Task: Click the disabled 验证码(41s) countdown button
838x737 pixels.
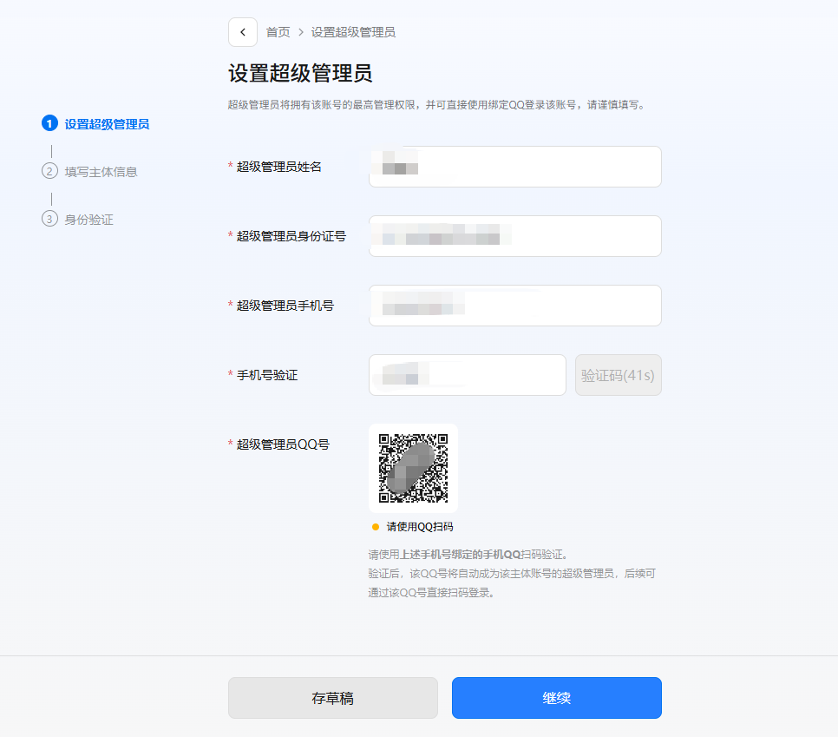Action: pyautogui.click(x=618, y=375)
